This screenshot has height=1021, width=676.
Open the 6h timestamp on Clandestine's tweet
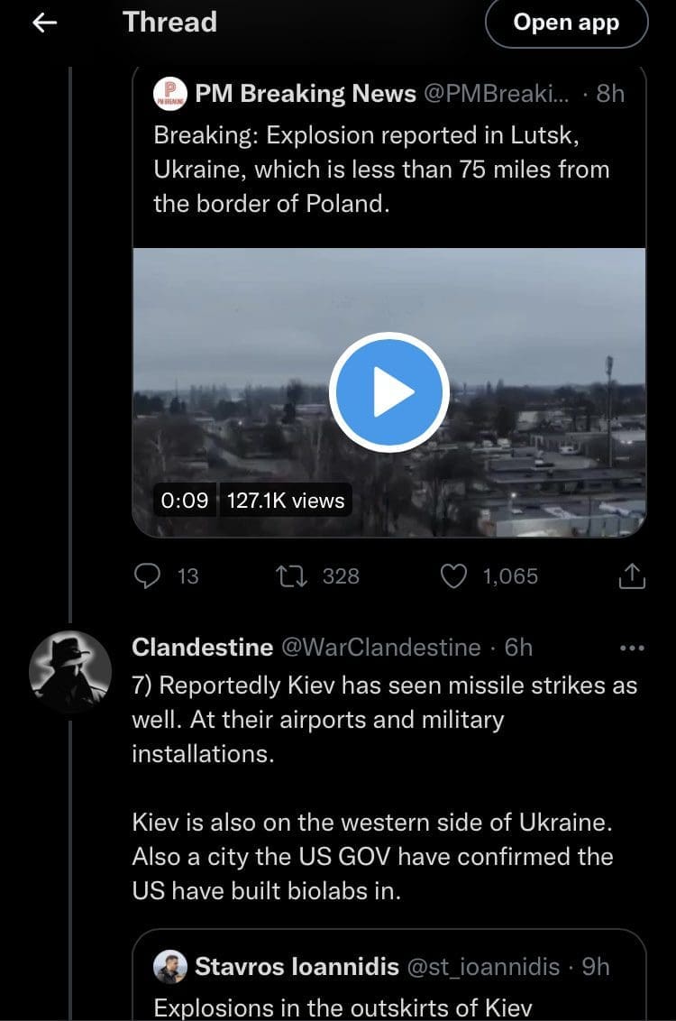click(518, 648)
